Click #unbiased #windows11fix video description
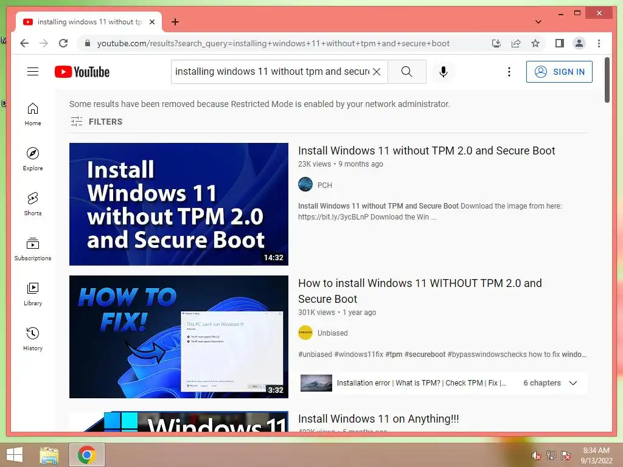 point(442,355)
